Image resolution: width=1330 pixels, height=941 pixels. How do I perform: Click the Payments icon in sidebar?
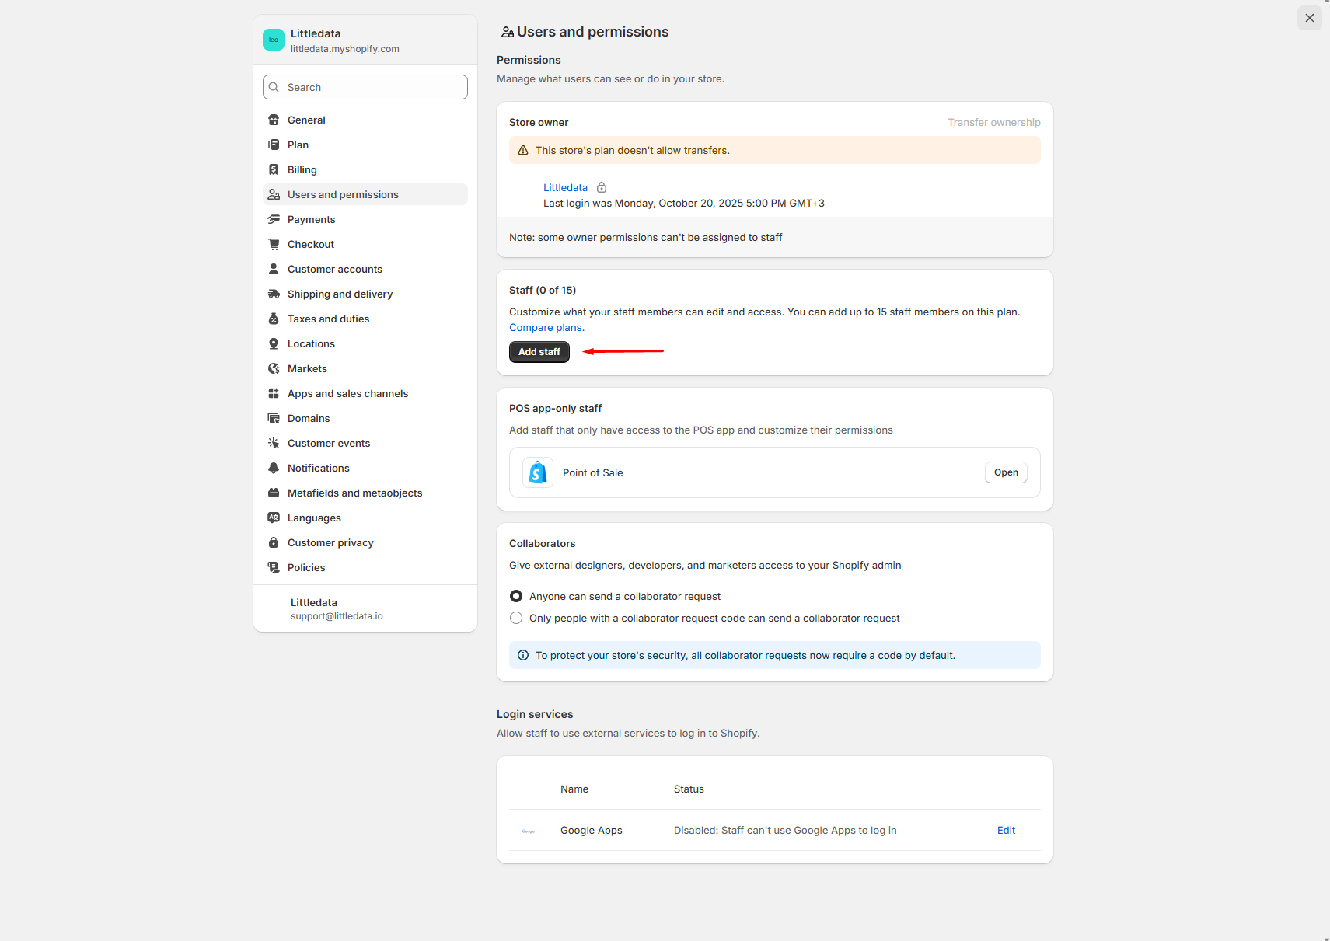(x=274, y=219)
